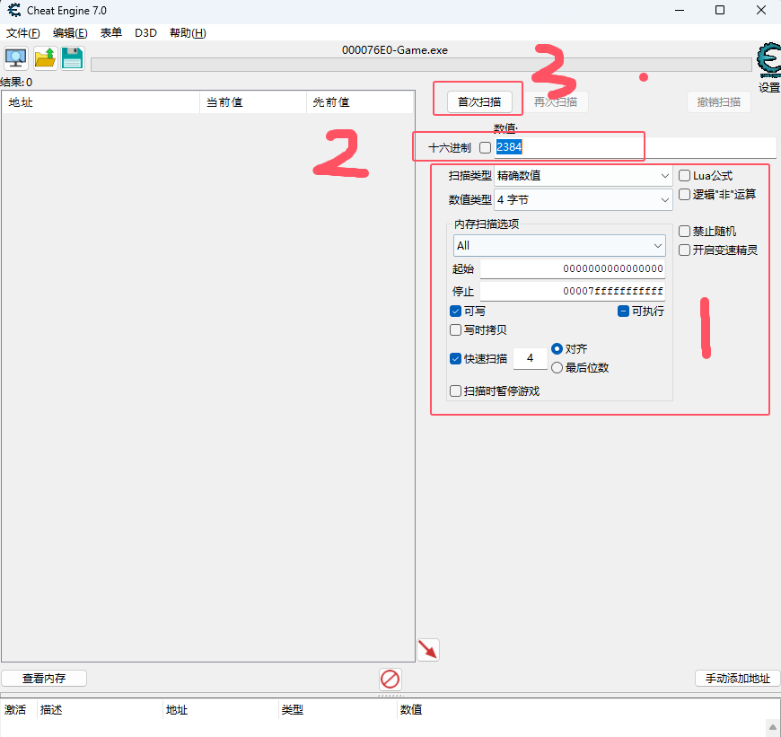Click the 数值 input field containing 2384
The height and width of the screenshot is (737, 781).
point(636,147)
